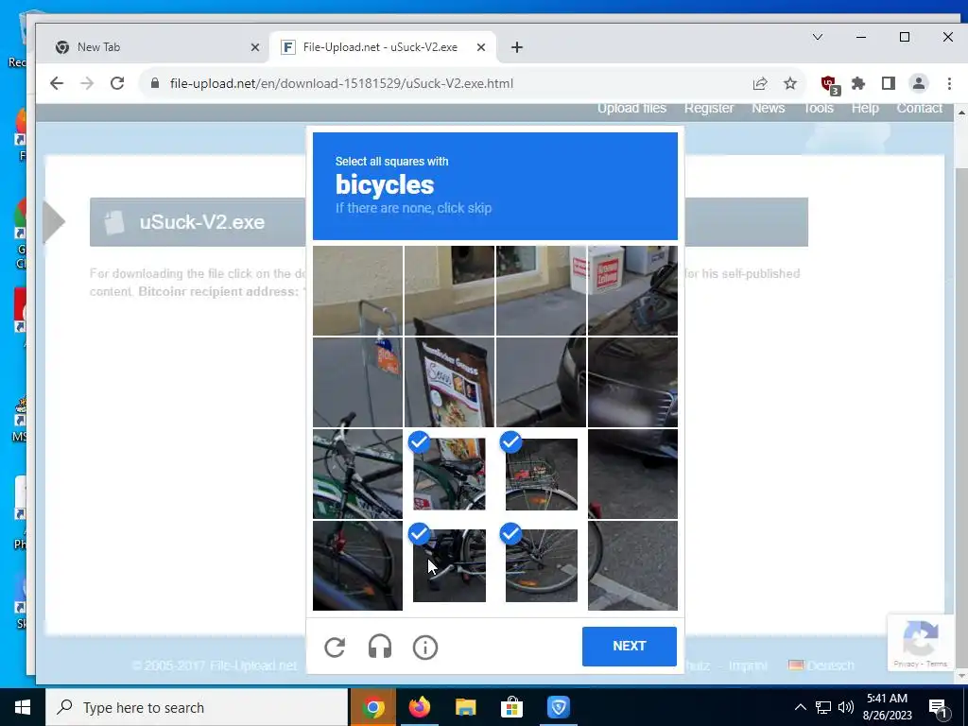The image size is (968, 726).
Task: Select the tile with the menu sandwich board
Action: point(449,382)
